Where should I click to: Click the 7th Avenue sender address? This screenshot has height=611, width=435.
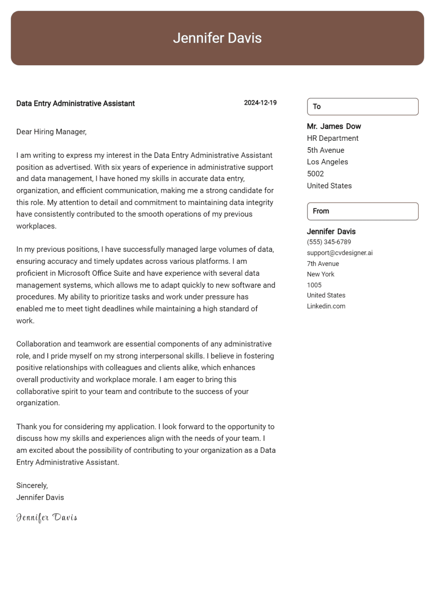(x=323, y=264)
